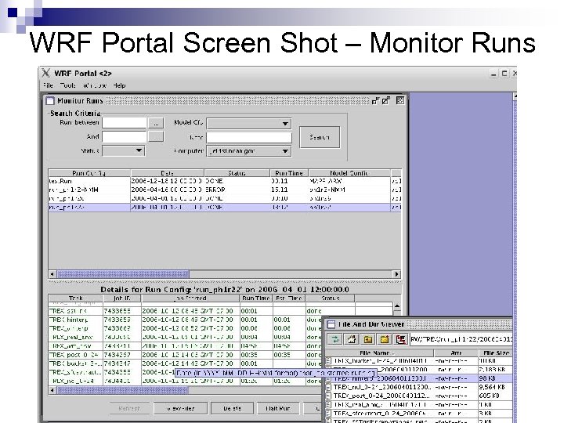This screenshot has width=564, height=423.
Task: Click the Delete button
Action: pos(232,409)
